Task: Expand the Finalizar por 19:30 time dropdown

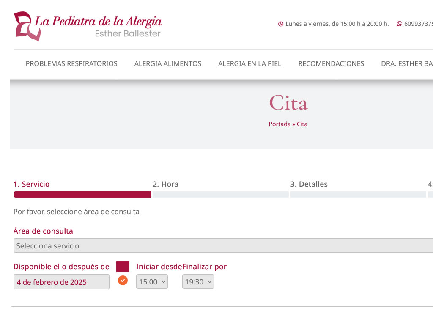Action: coord(198,282)
